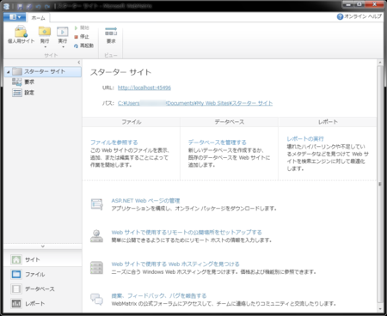Collapse the スターター サイト tree node triangle
This screenshot has width=387, height=316.
point(8,72)
